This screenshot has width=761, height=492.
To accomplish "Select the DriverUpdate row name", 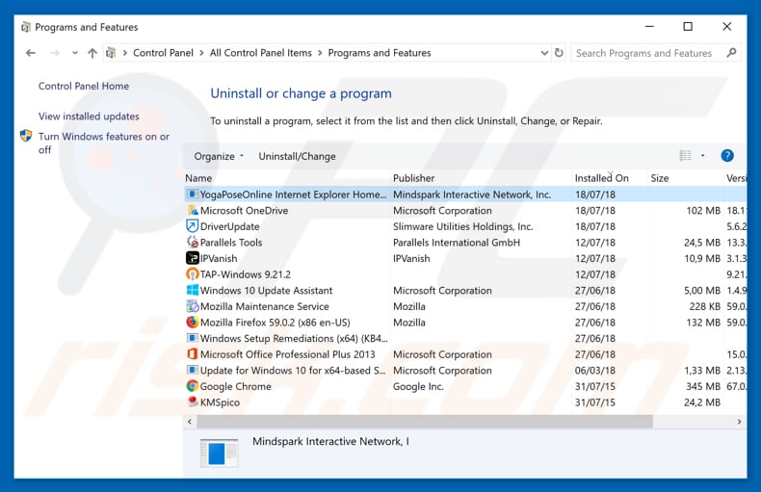I will pos(229,226).
